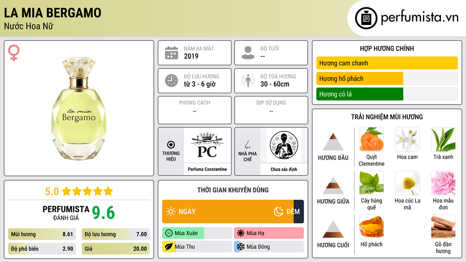
Task: Click the Hợp hương chính heading
Action: point(387,48)
